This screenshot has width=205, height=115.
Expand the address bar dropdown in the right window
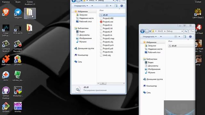click(x=182, y=31)
